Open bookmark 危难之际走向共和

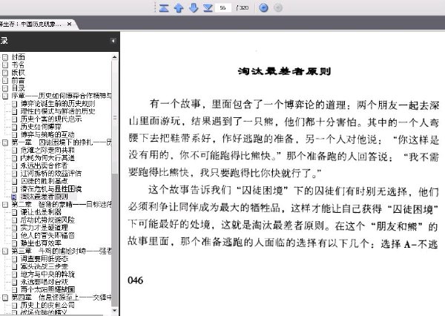point(47,150)
